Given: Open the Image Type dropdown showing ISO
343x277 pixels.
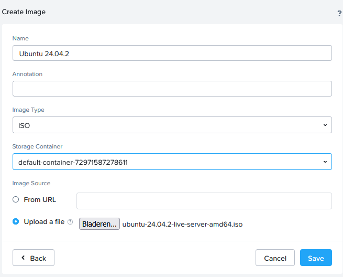Looking at the screenshot, I should 172,125.
